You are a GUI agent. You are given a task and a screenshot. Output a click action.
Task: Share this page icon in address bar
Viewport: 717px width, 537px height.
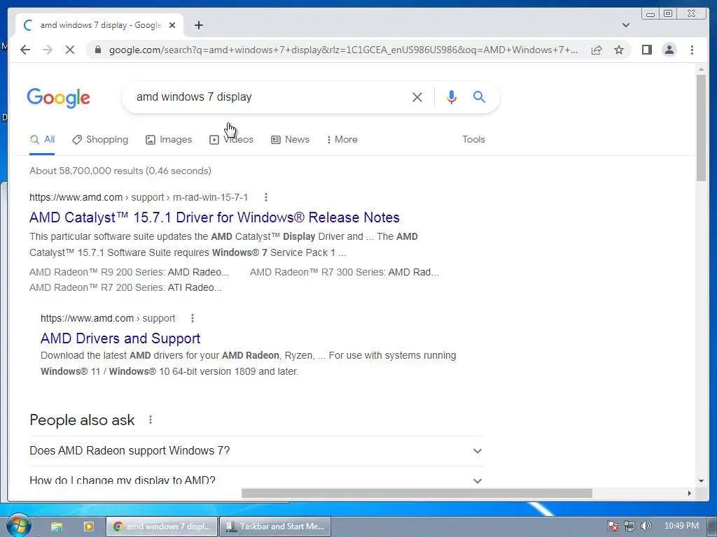(x=597, y=50)
